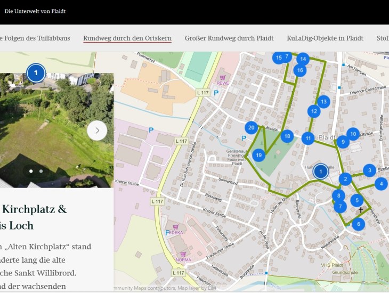Switch to second slide dot indicator

(x=41, y=171)
